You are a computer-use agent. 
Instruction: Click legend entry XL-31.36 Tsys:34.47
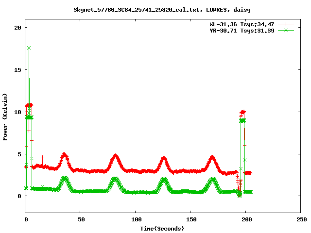(242, 24)
